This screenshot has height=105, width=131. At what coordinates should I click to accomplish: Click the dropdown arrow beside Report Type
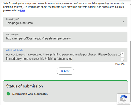click(123, 22)
